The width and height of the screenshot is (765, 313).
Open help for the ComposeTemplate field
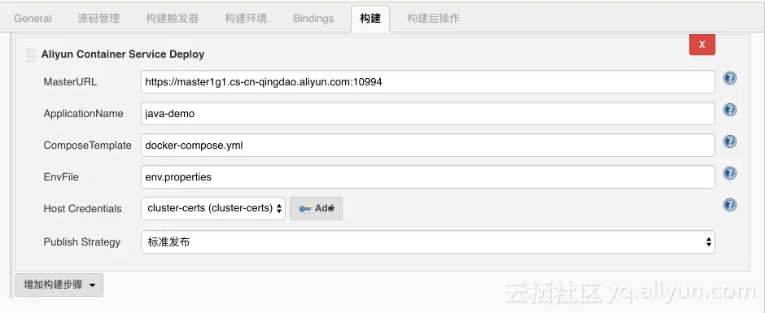[729, 141]
